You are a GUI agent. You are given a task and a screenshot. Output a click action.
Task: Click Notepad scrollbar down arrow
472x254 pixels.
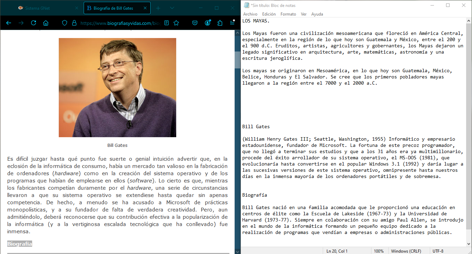[469, 244]
